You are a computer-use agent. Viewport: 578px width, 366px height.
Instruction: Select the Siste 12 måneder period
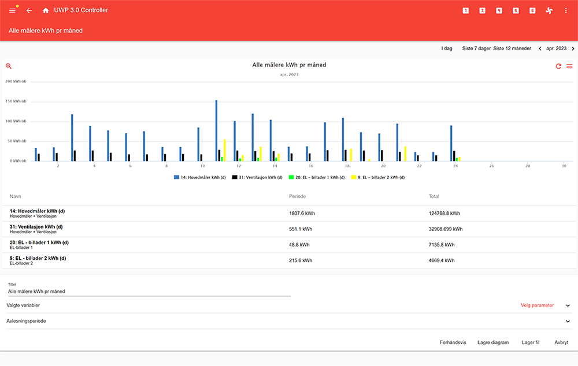click(512, 49)
